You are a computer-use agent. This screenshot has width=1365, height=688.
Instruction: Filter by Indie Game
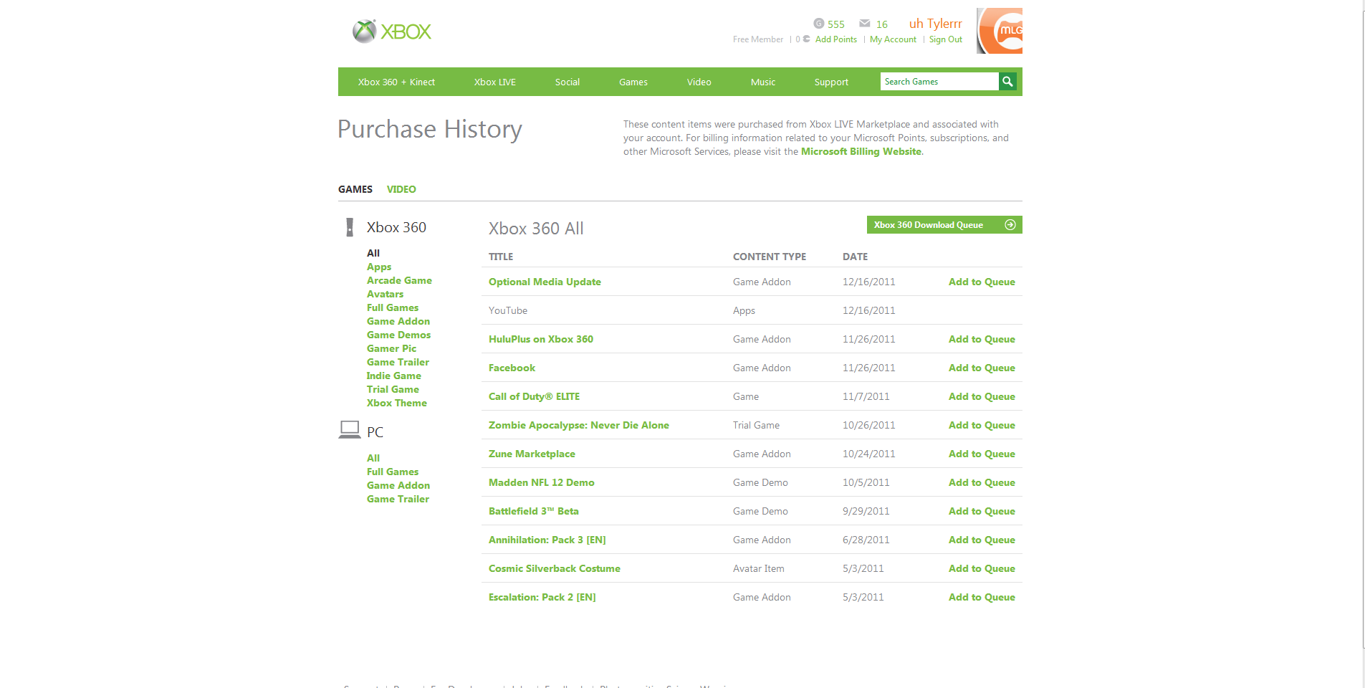click(x=394, y=376)
